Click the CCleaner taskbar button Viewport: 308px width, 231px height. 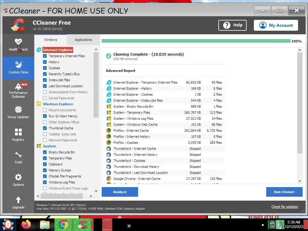pos(82,224)
